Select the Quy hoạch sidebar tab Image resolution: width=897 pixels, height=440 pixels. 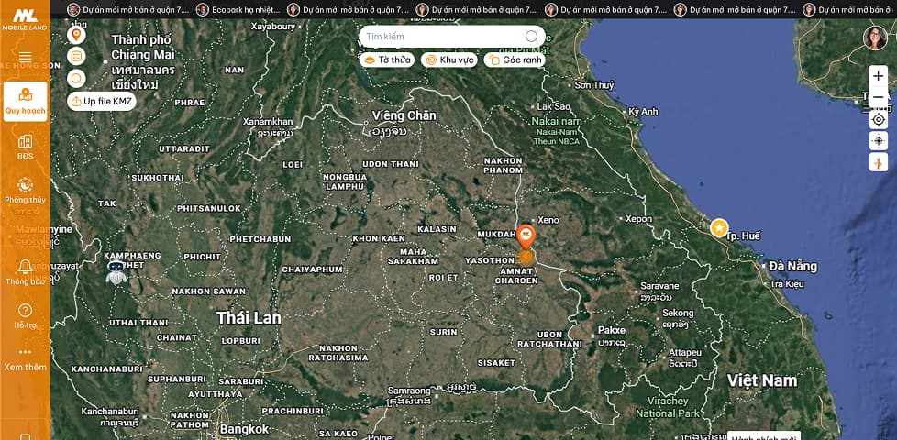25,101
